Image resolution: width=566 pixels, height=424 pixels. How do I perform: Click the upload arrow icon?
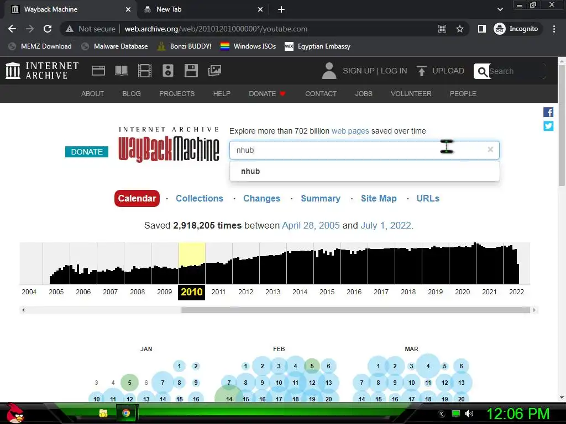421,71
